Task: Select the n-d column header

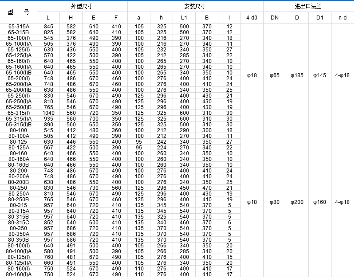Action: (x=343, y=18)
